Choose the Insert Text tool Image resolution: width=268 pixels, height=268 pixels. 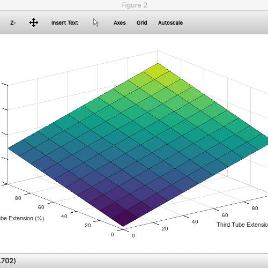point(65,23)
